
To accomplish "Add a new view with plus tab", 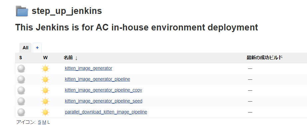I will click(x=37, y=48).
